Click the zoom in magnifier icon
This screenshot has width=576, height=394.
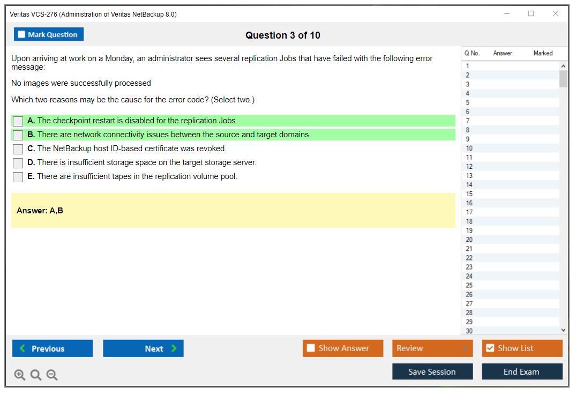coord(20,375)
